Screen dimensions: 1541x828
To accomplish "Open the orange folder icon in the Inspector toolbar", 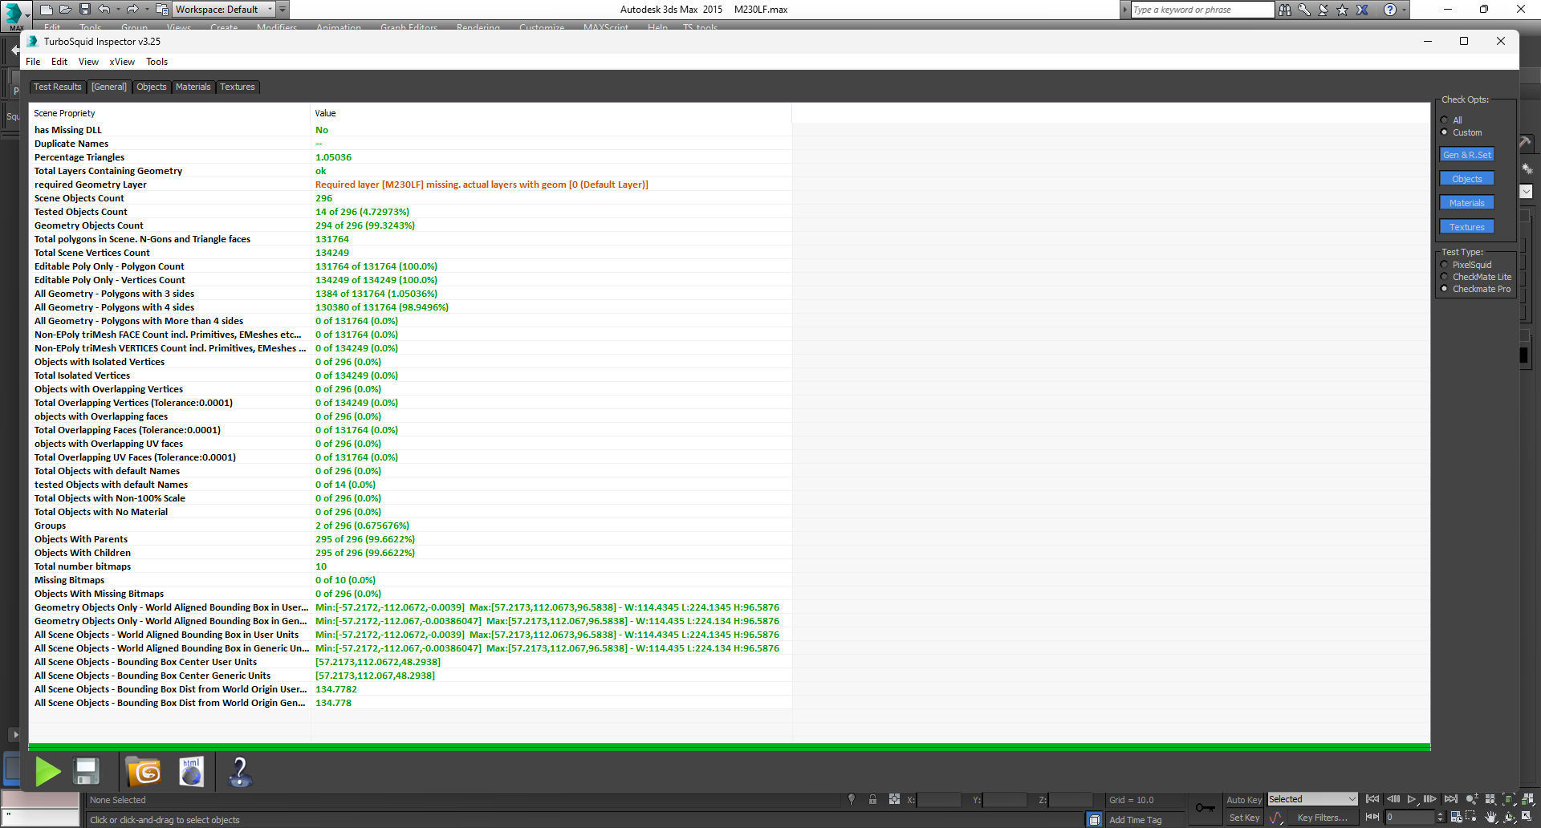I will click(144, 772).
